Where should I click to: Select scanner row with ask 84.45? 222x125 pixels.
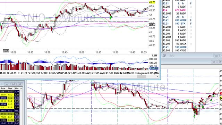click(x=10, y=114)
